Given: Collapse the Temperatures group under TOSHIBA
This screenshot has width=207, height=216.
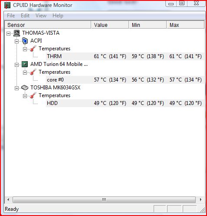Looking at the screenshot, I should point(25,96).
